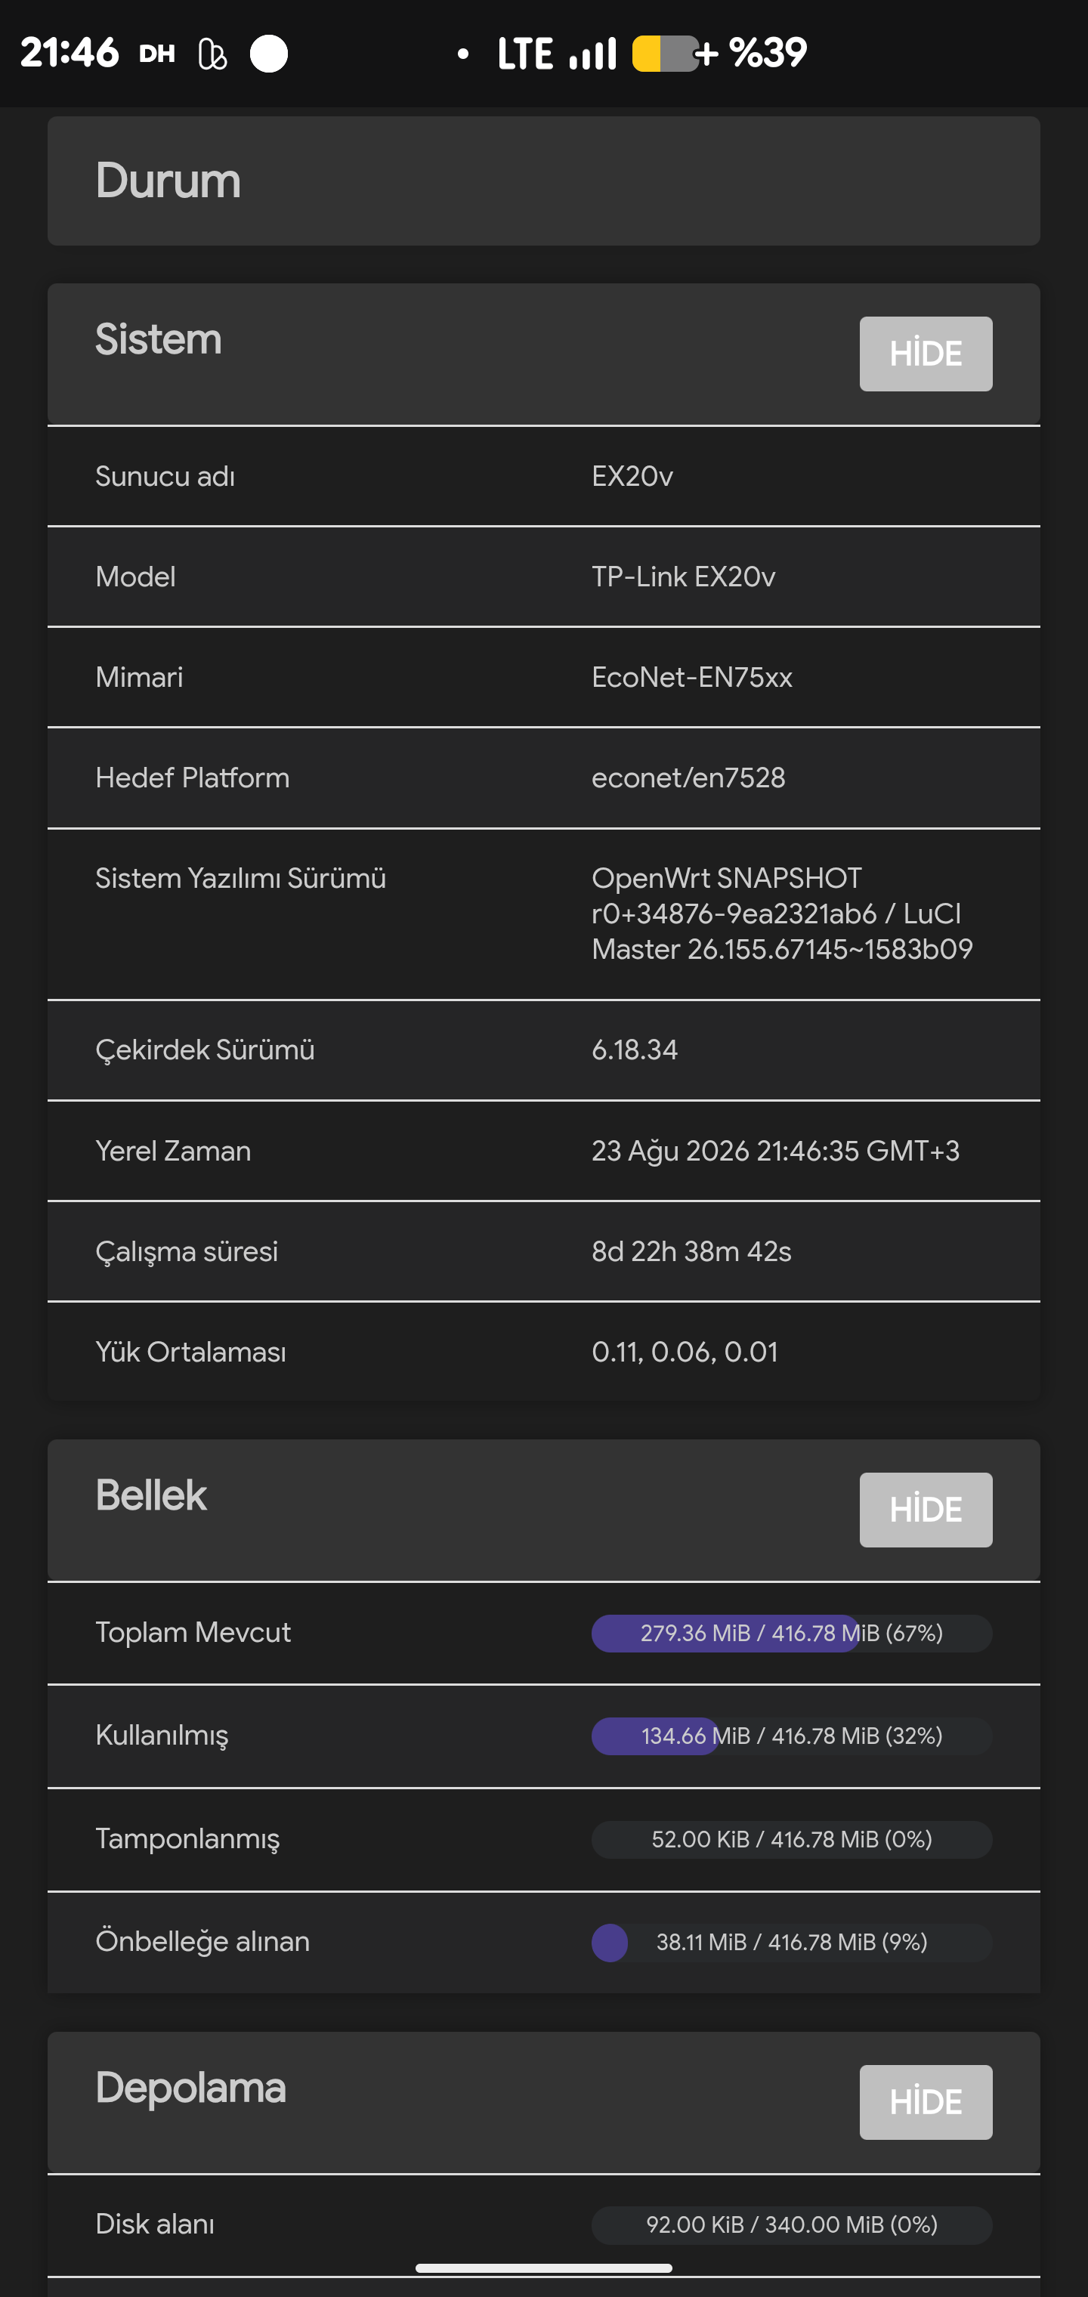Tap the footprint status icon
This screenshot has height=2297, width=1088.
pos(212,54)
